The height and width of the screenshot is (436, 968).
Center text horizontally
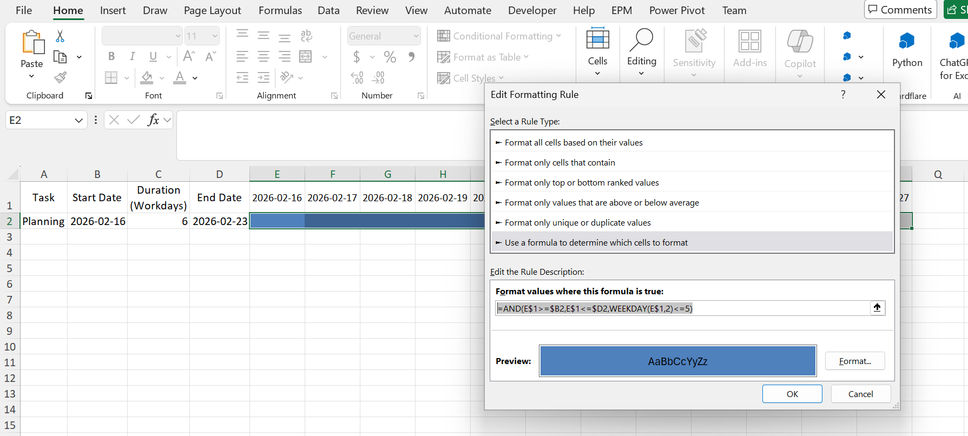[x=264, y=56]
